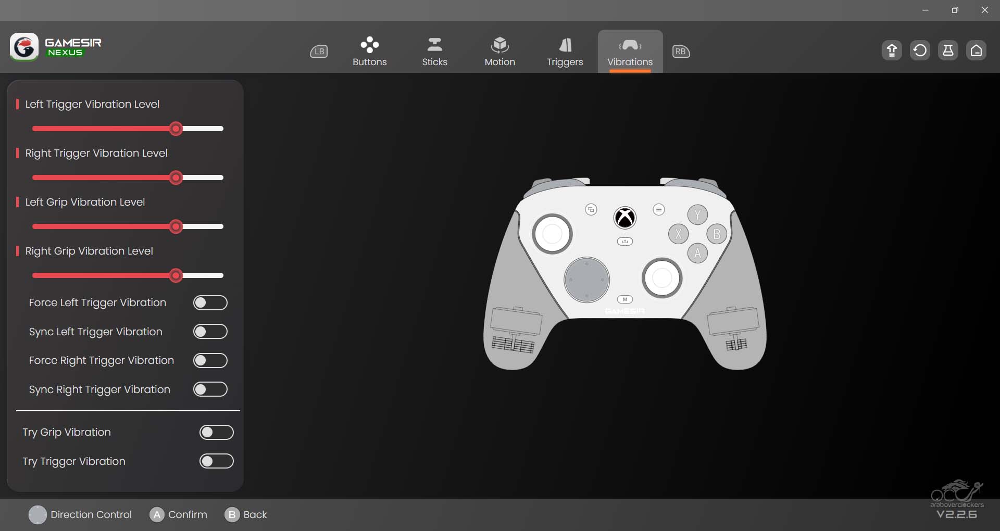Open the lab flask test icon
The image size is (1000, 531).
click(948, 50)
